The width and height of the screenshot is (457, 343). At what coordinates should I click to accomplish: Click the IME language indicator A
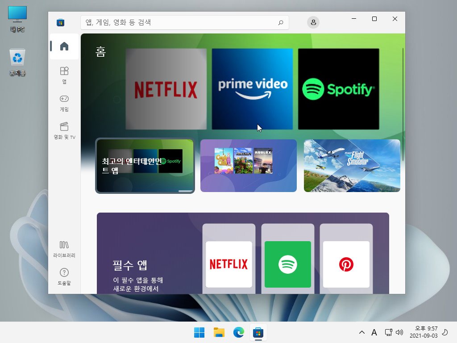pos(374,332)
